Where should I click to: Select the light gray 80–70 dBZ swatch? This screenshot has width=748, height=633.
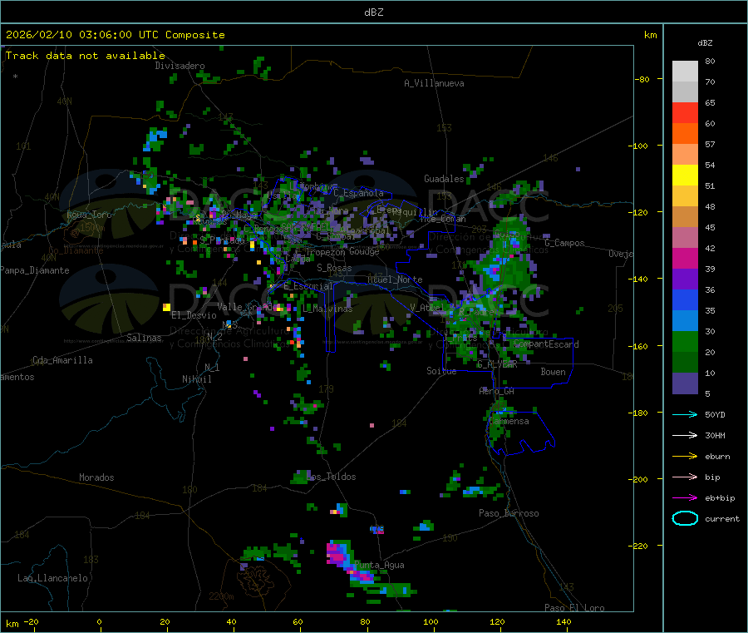(685, 72)
